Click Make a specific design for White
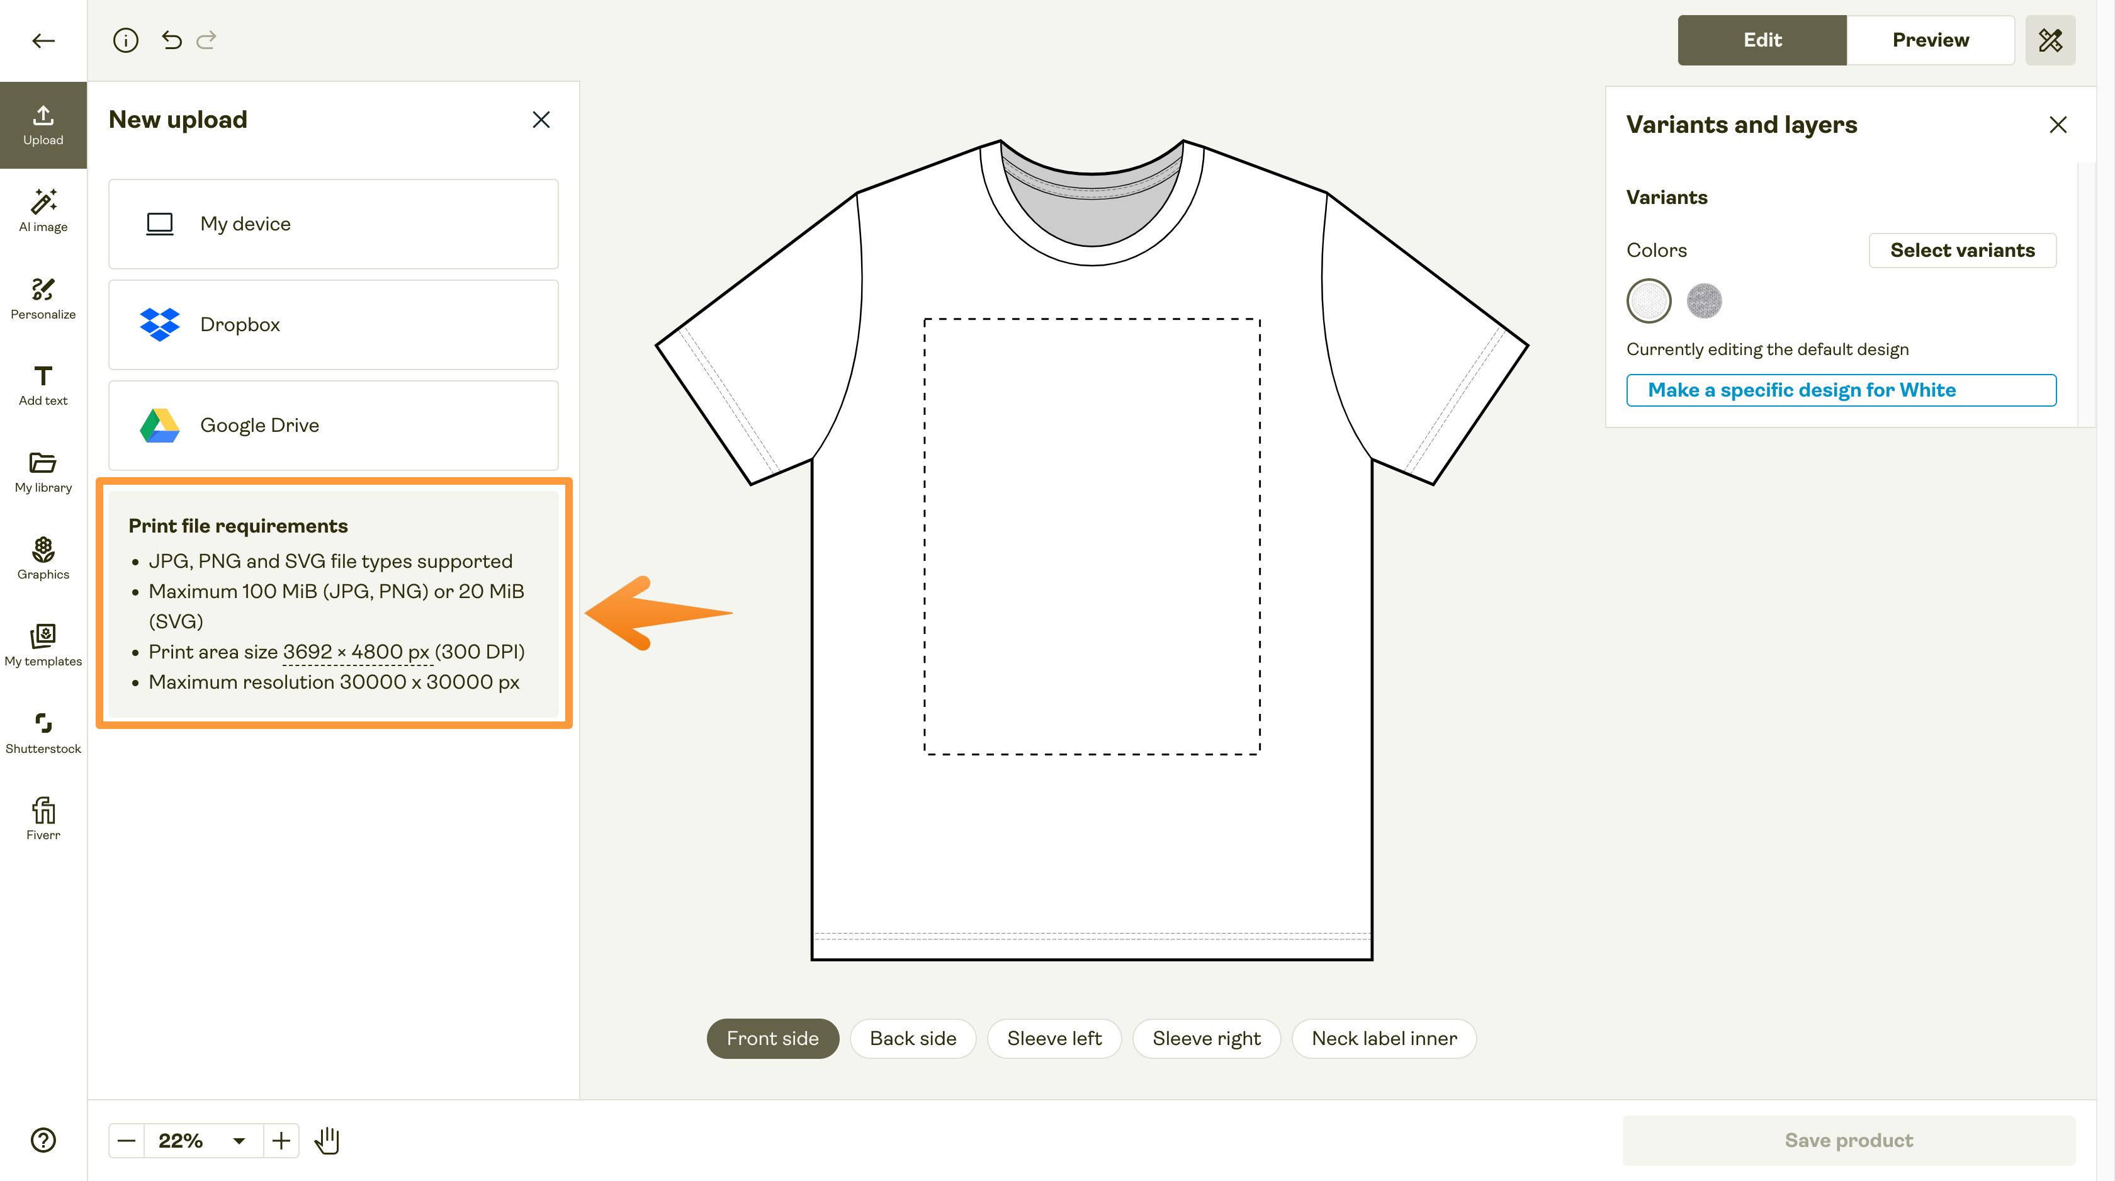The image size is (2115, 1181). [1841, 389]
